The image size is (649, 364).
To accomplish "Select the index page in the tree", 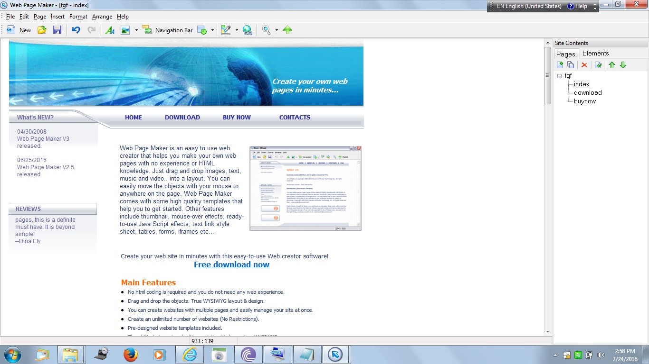I will click(582, 84).
